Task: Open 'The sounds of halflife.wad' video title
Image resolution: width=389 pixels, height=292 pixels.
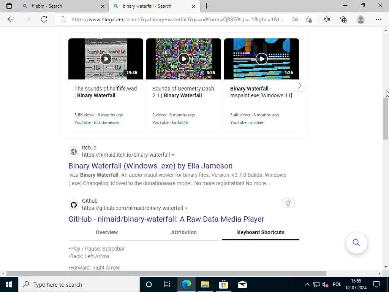Action: (x=106, y=92)
